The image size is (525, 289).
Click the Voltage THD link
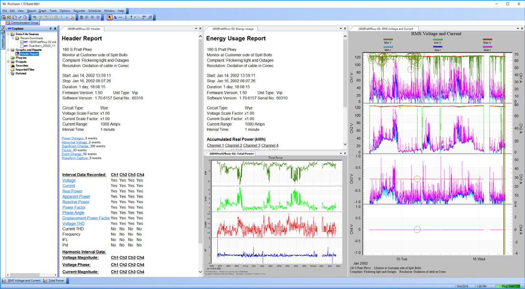pyautogui.click(x=73, y=223)
